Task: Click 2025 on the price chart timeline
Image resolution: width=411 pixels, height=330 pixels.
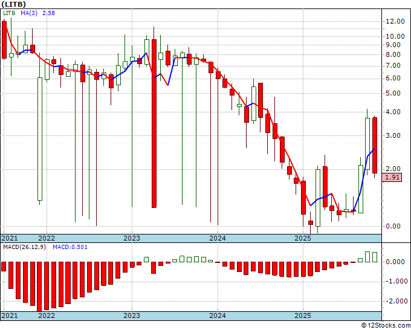Action: click(303, 238)
